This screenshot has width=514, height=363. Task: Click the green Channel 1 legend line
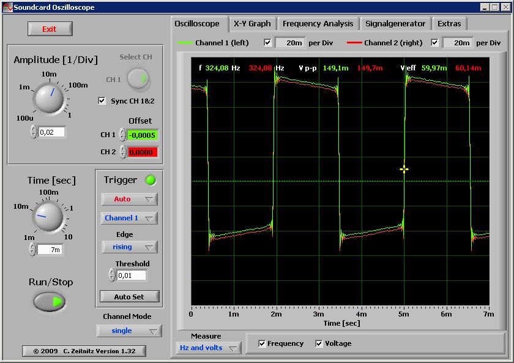(185, 43)
